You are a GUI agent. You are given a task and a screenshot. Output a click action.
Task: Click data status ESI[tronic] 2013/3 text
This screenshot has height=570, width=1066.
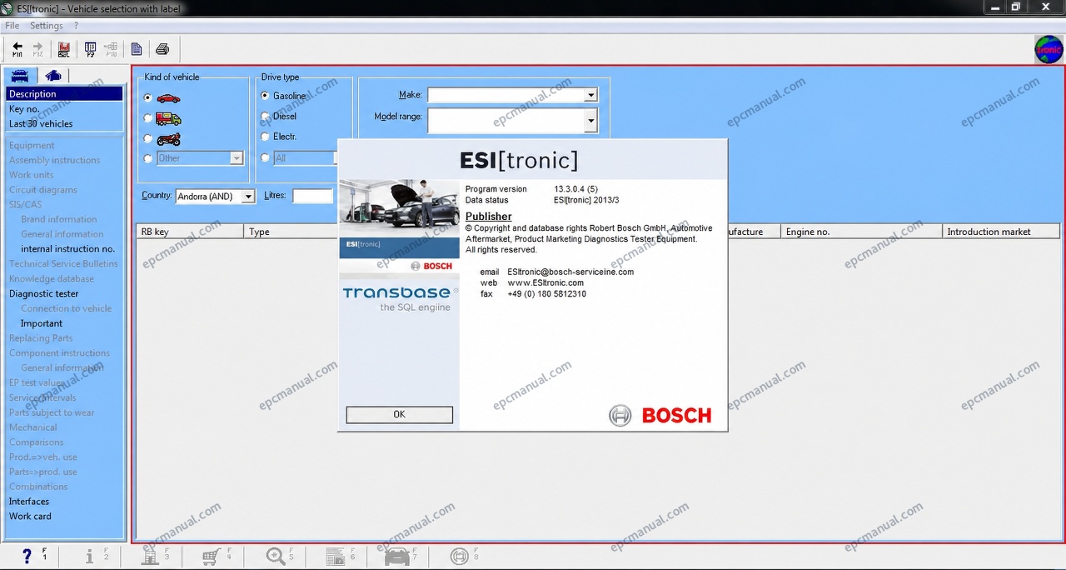click(586, 200)
